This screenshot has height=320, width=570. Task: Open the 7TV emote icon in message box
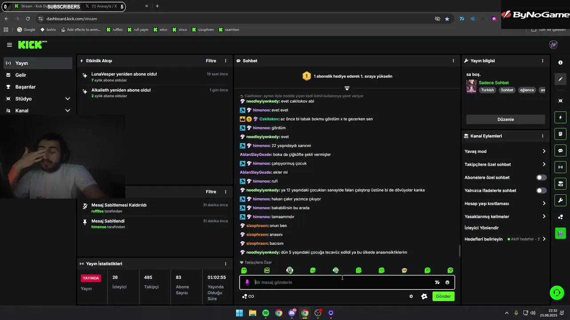(x=437, y=282)
